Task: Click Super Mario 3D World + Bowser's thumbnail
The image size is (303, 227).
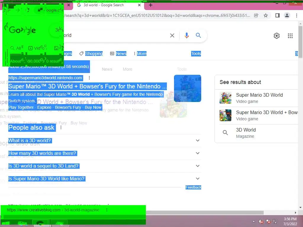Action: click(225, 116)
